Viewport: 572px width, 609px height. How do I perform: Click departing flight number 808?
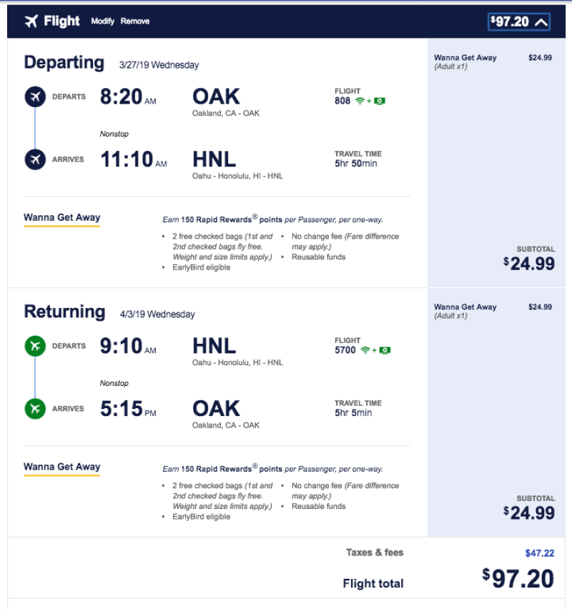pos(342,101)
